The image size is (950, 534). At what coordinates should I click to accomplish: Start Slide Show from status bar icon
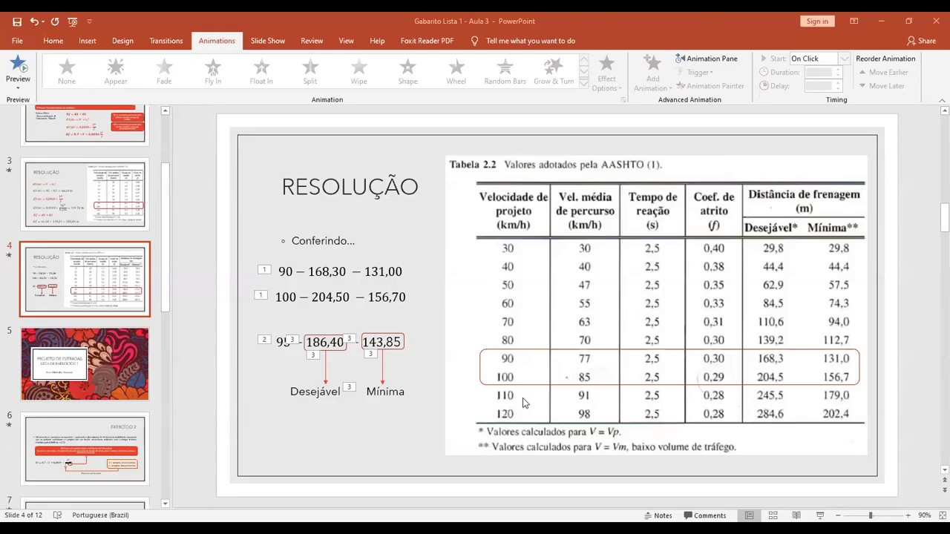click(x=820, y=515)
